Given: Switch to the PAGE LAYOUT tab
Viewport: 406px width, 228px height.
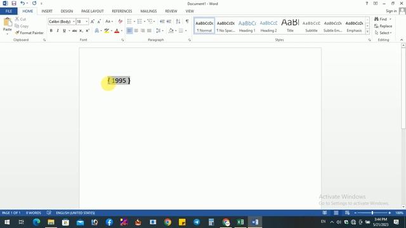Looking at the screenshot, I should click(92, 11).
